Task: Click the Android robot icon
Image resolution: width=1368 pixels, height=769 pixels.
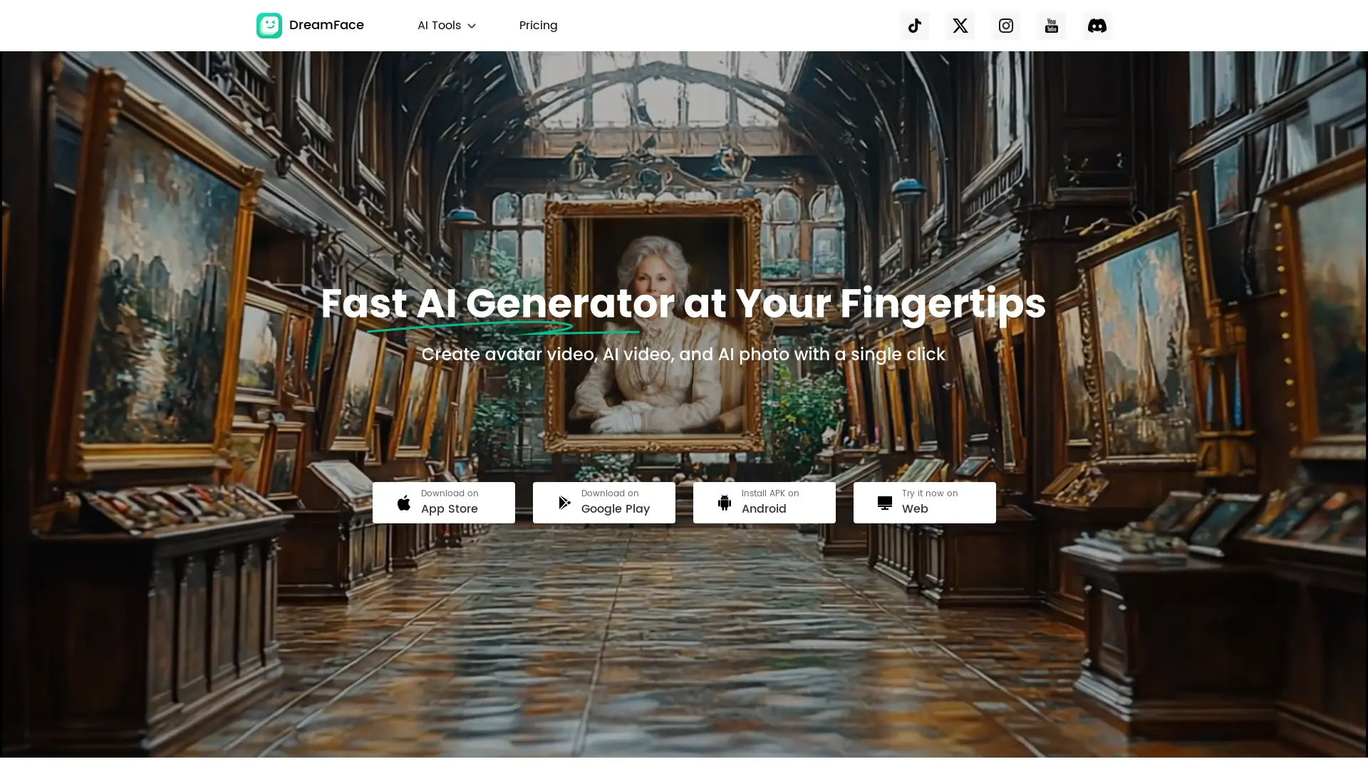Action: (725, 503)
